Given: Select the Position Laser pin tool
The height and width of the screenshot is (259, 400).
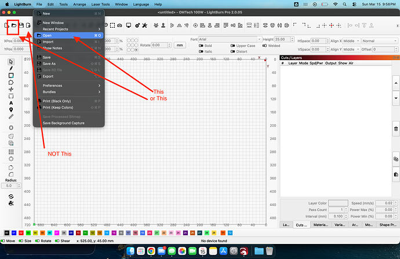Looking at the screenshot, I should [11, 110].
